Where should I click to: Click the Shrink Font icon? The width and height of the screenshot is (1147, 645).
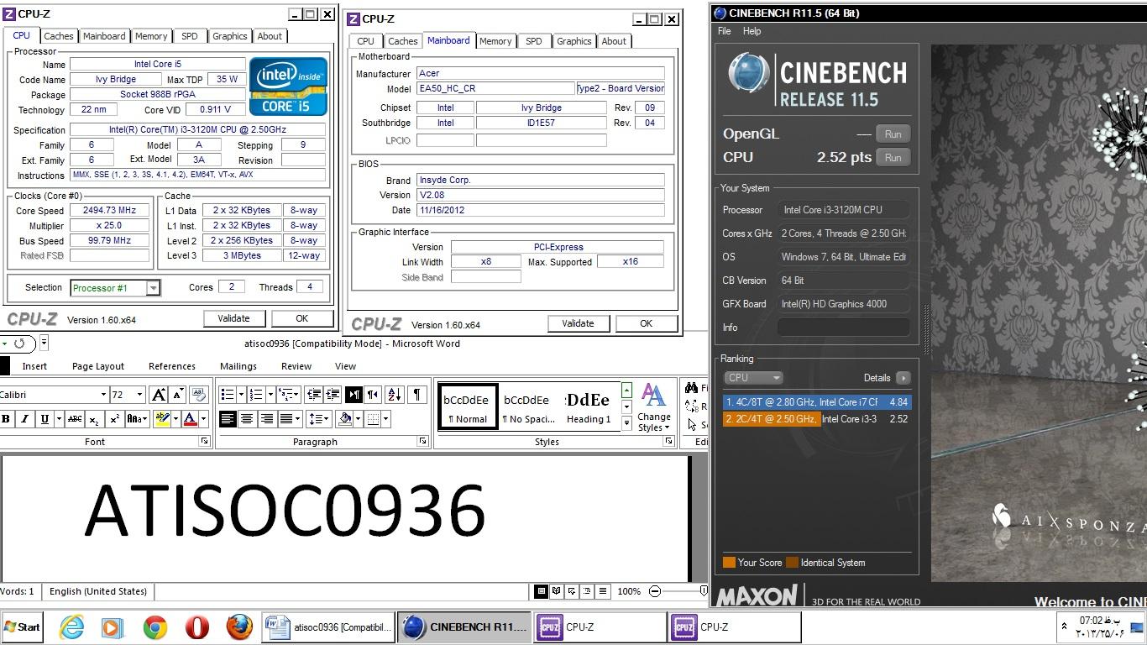(x=177, y=394)
